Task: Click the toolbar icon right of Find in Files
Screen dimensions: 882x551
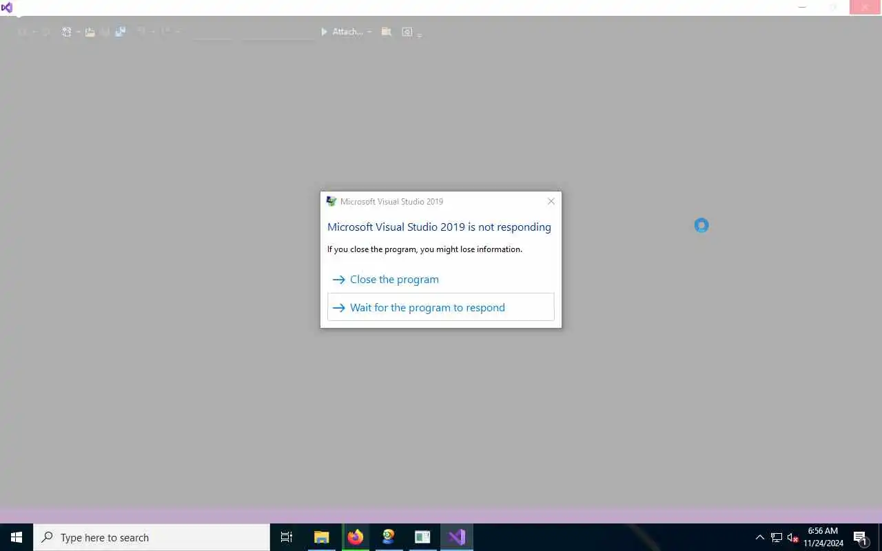Action: pyautogui.click(x=407, y=32)
